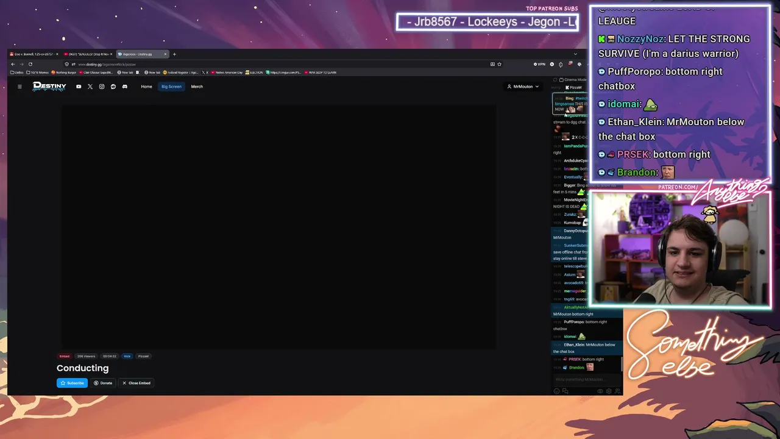Close the Bigscreen - Destiny.gg tab
Image resolution: width=780 pixels, height=439 pixels.
click(x=165, y=54)
